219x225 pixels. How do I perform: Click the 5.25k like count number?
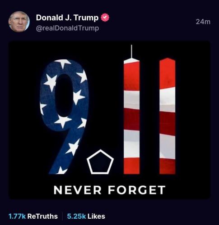(76, 216)
